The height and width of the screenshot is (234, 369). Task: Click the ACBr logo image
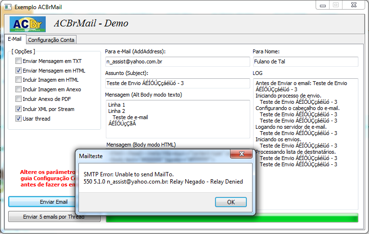(x=27, y=24)
